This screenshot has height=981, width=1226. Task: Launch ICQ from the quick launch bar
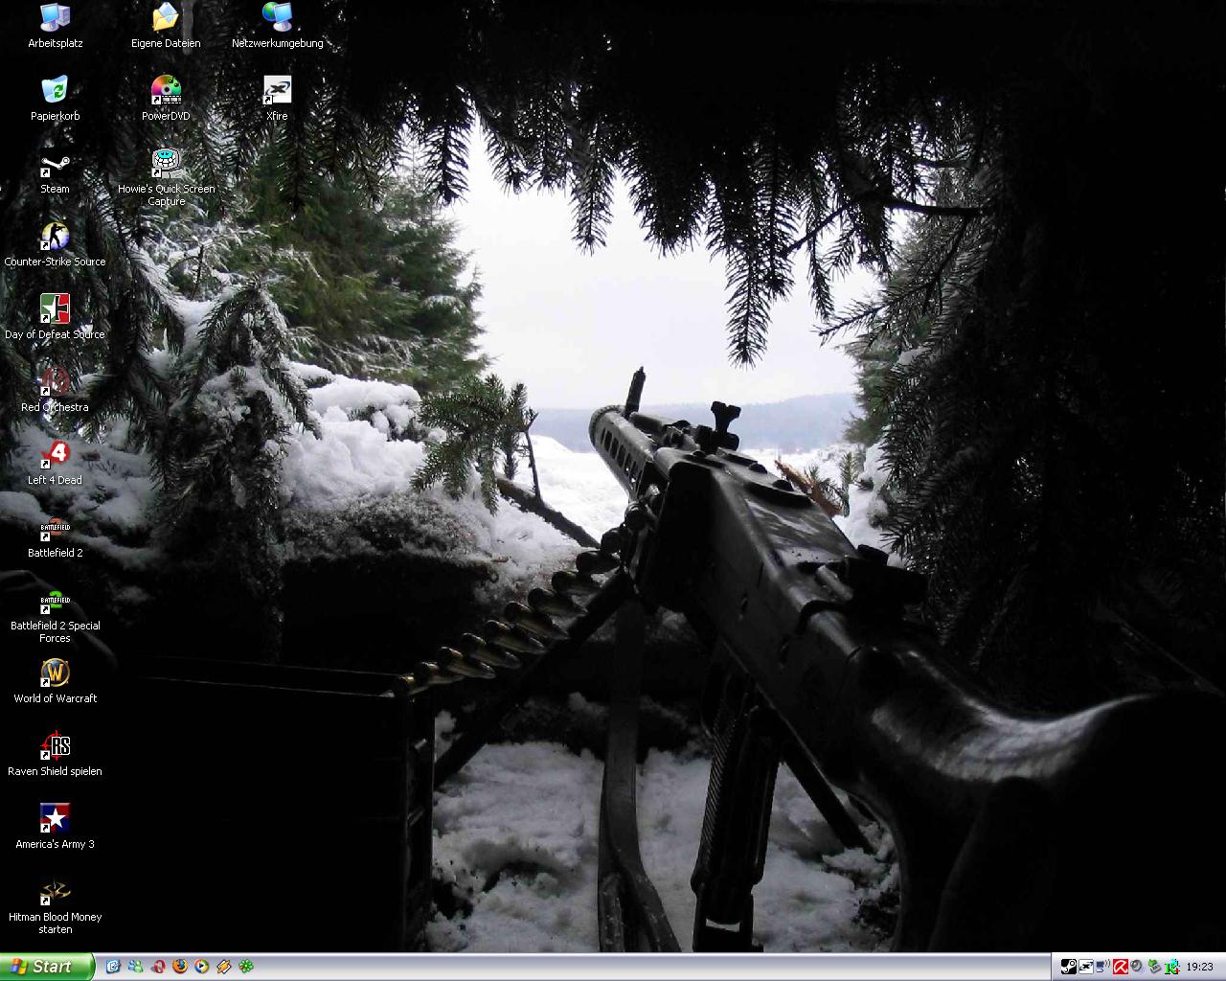click(246, 967)
